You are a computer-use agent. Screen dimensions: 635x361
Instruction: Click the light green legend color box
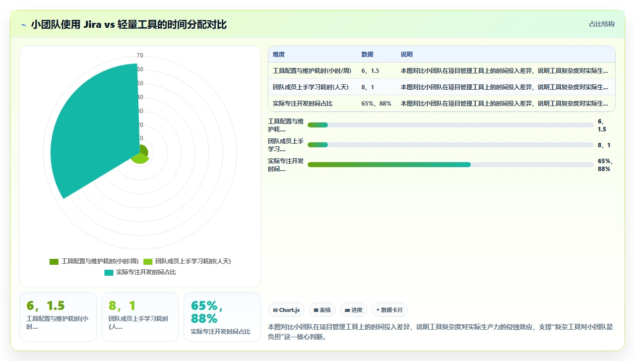pyautogui.click(x=148, y=261)
